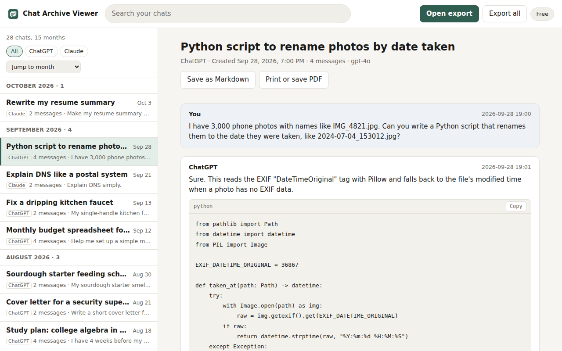Click the Open export button

(449, 14)
